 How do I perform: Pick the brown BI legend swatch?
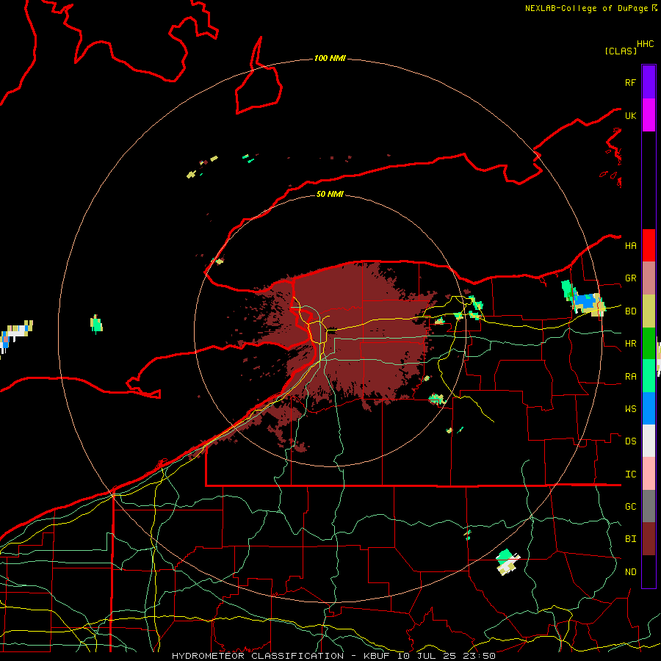(x=649, y=539)
